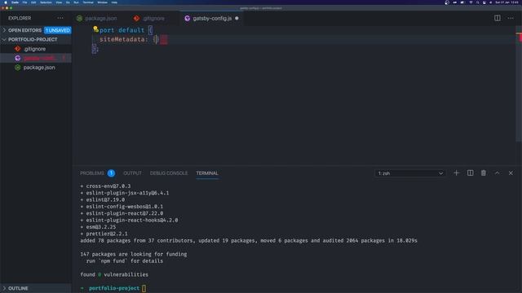The image size is (522, 293).
Task: Open the Window menu
Action: [x=103, y=2]
